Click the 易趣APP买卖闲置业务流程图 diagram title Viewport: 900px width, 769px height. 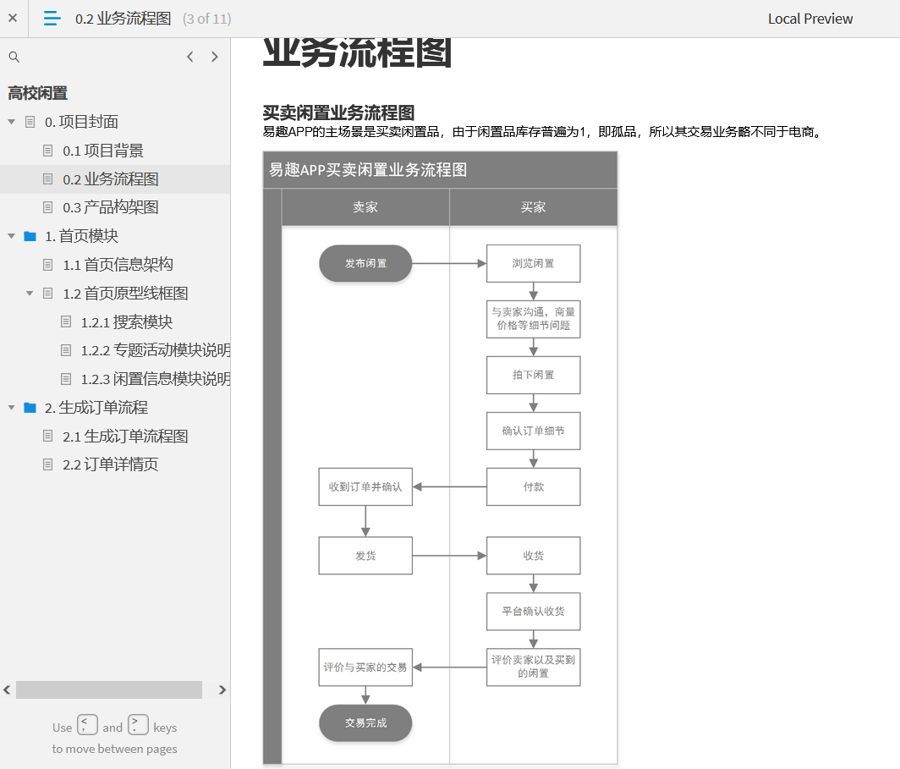[x=368, y=170]
